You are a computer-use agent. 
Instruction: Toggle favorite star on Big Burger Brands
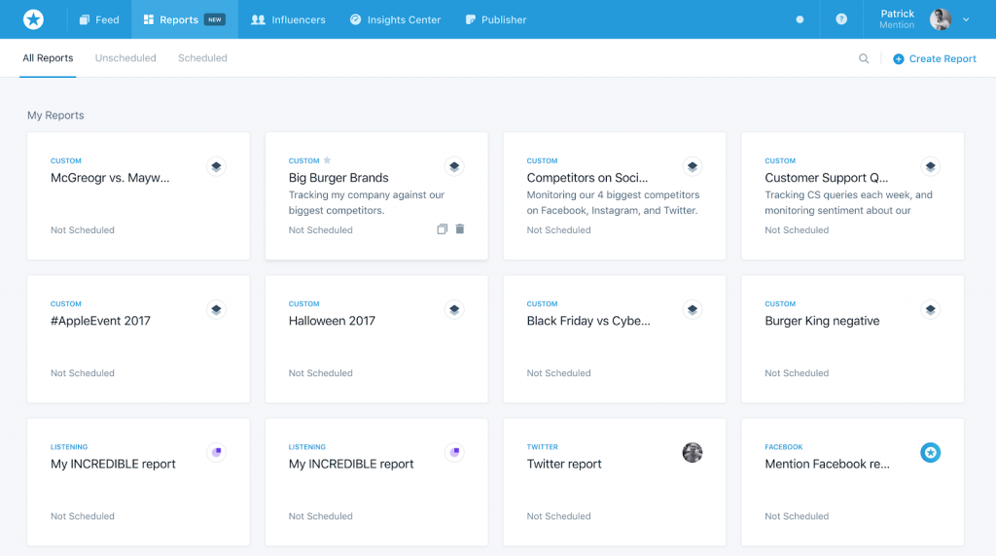tap(327, 160)
